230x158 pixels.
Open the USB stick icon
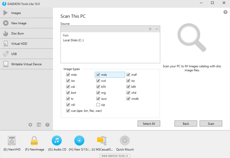6,54
